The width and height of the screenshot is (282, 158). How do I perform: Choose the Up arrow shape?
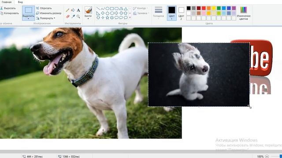coord(126,13)
